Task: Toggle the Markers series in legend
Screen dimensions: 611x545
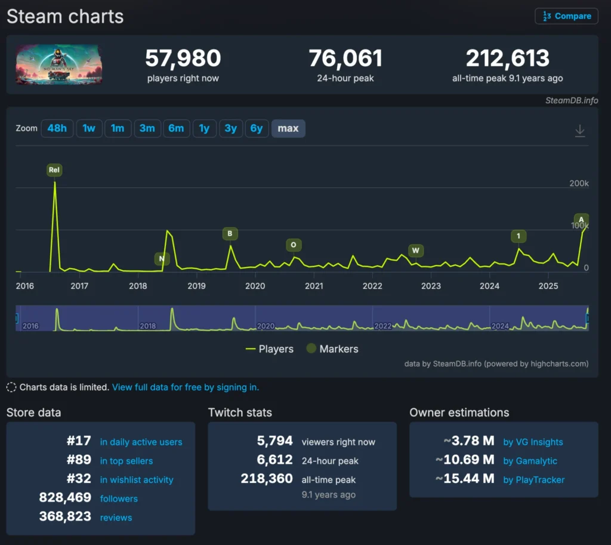Action: pos(332,349)
